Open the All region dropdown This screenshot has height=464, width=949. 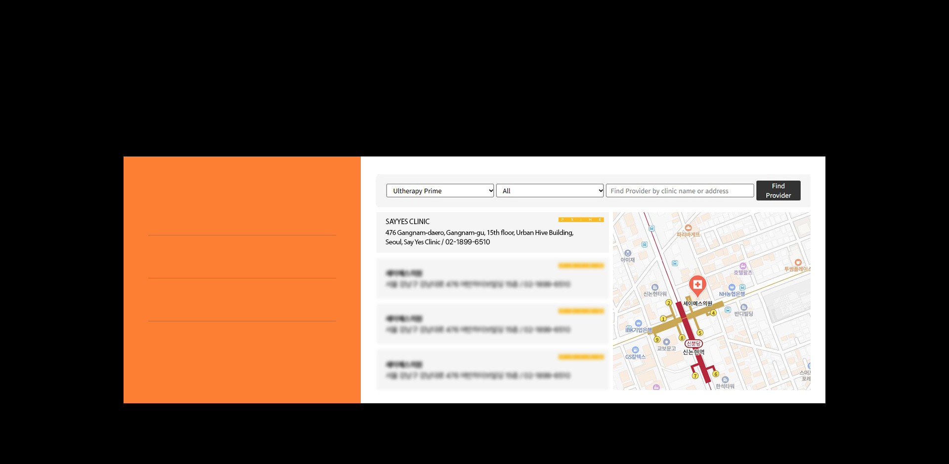click(x=550, y=191)
